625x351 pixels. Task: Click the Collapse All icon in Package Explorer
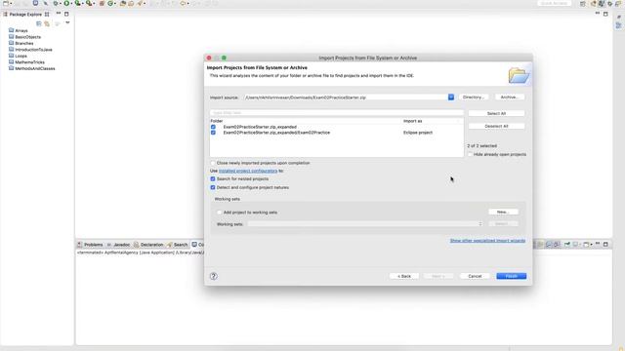pyautogui.click(x=39, y=23)
